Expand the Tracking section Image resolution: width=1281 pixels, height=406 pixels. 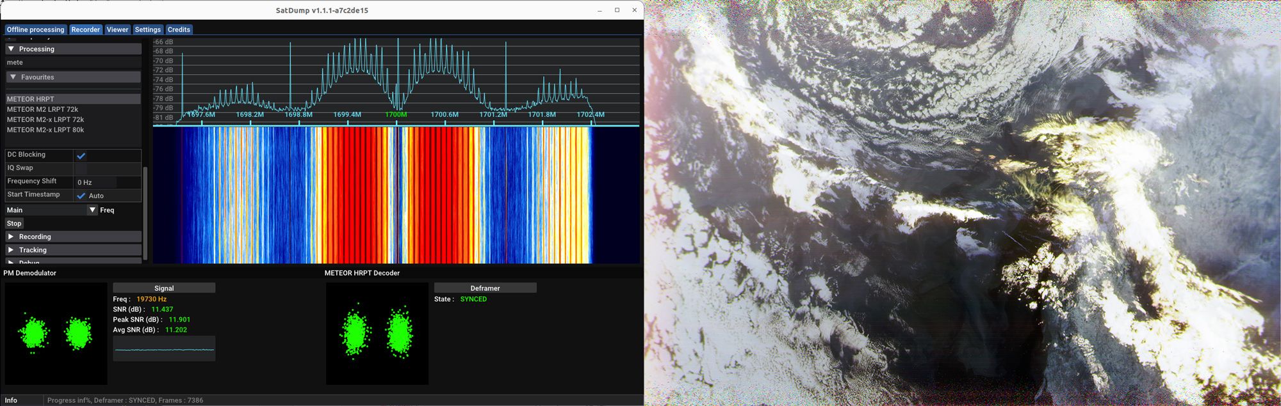(x=11, y=250)
